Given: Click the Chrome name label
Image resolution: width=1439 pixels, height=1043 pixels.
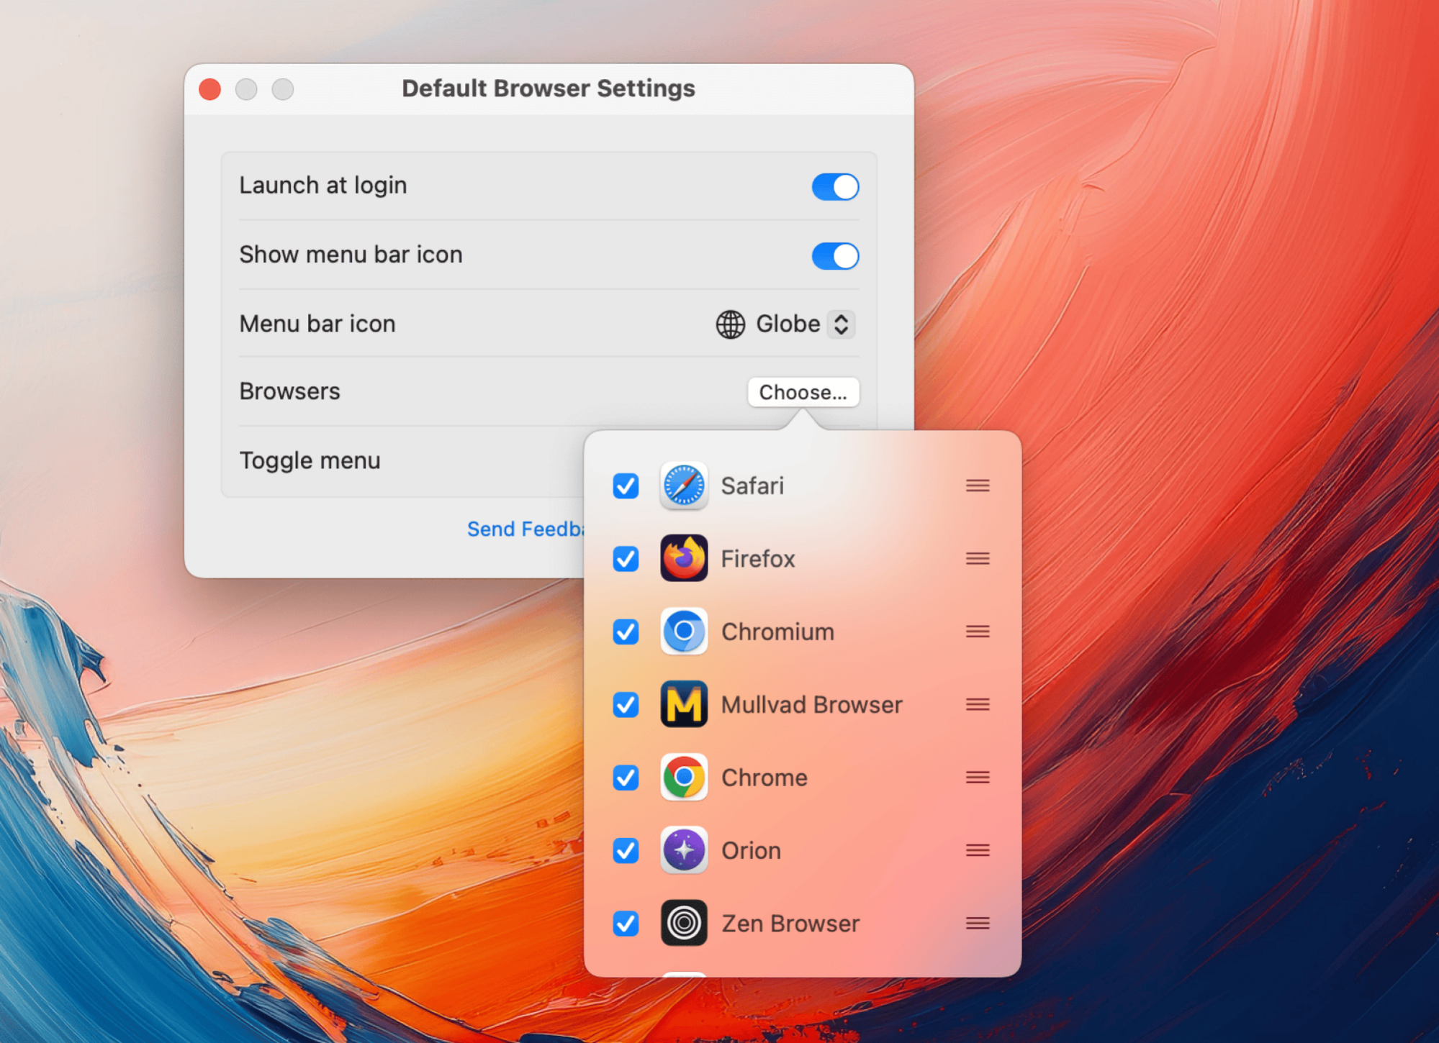Looking at the screenshot, I should coord(764,778).
